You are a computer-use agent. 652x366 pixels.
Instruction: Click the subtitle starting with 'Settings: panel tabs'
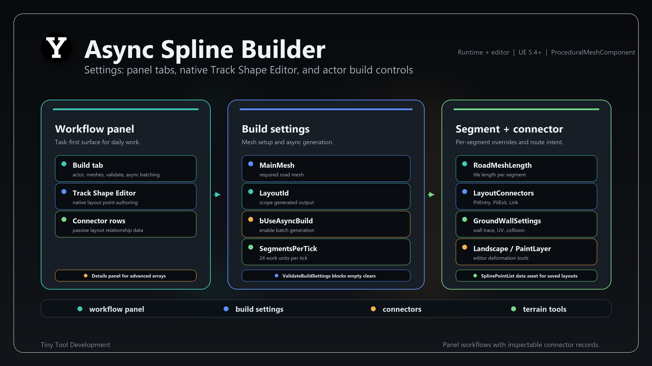click(x=249, y=70)
